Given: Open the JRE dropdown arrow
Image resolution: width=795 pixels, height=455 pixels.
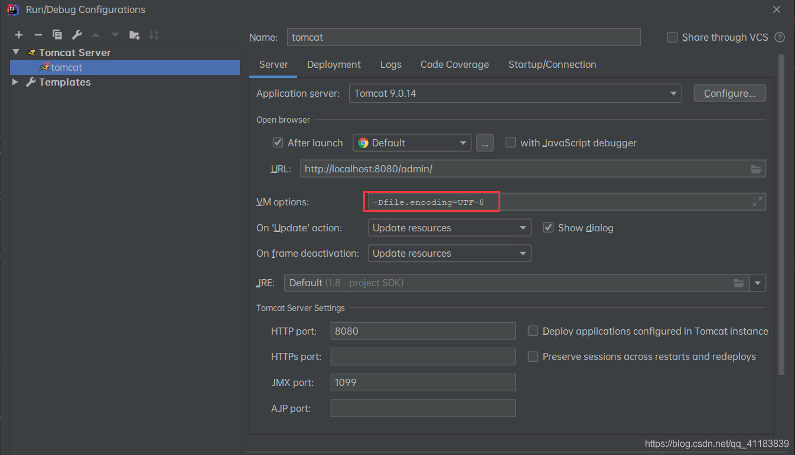Looking at the screenshot, I should coord(758,283).
